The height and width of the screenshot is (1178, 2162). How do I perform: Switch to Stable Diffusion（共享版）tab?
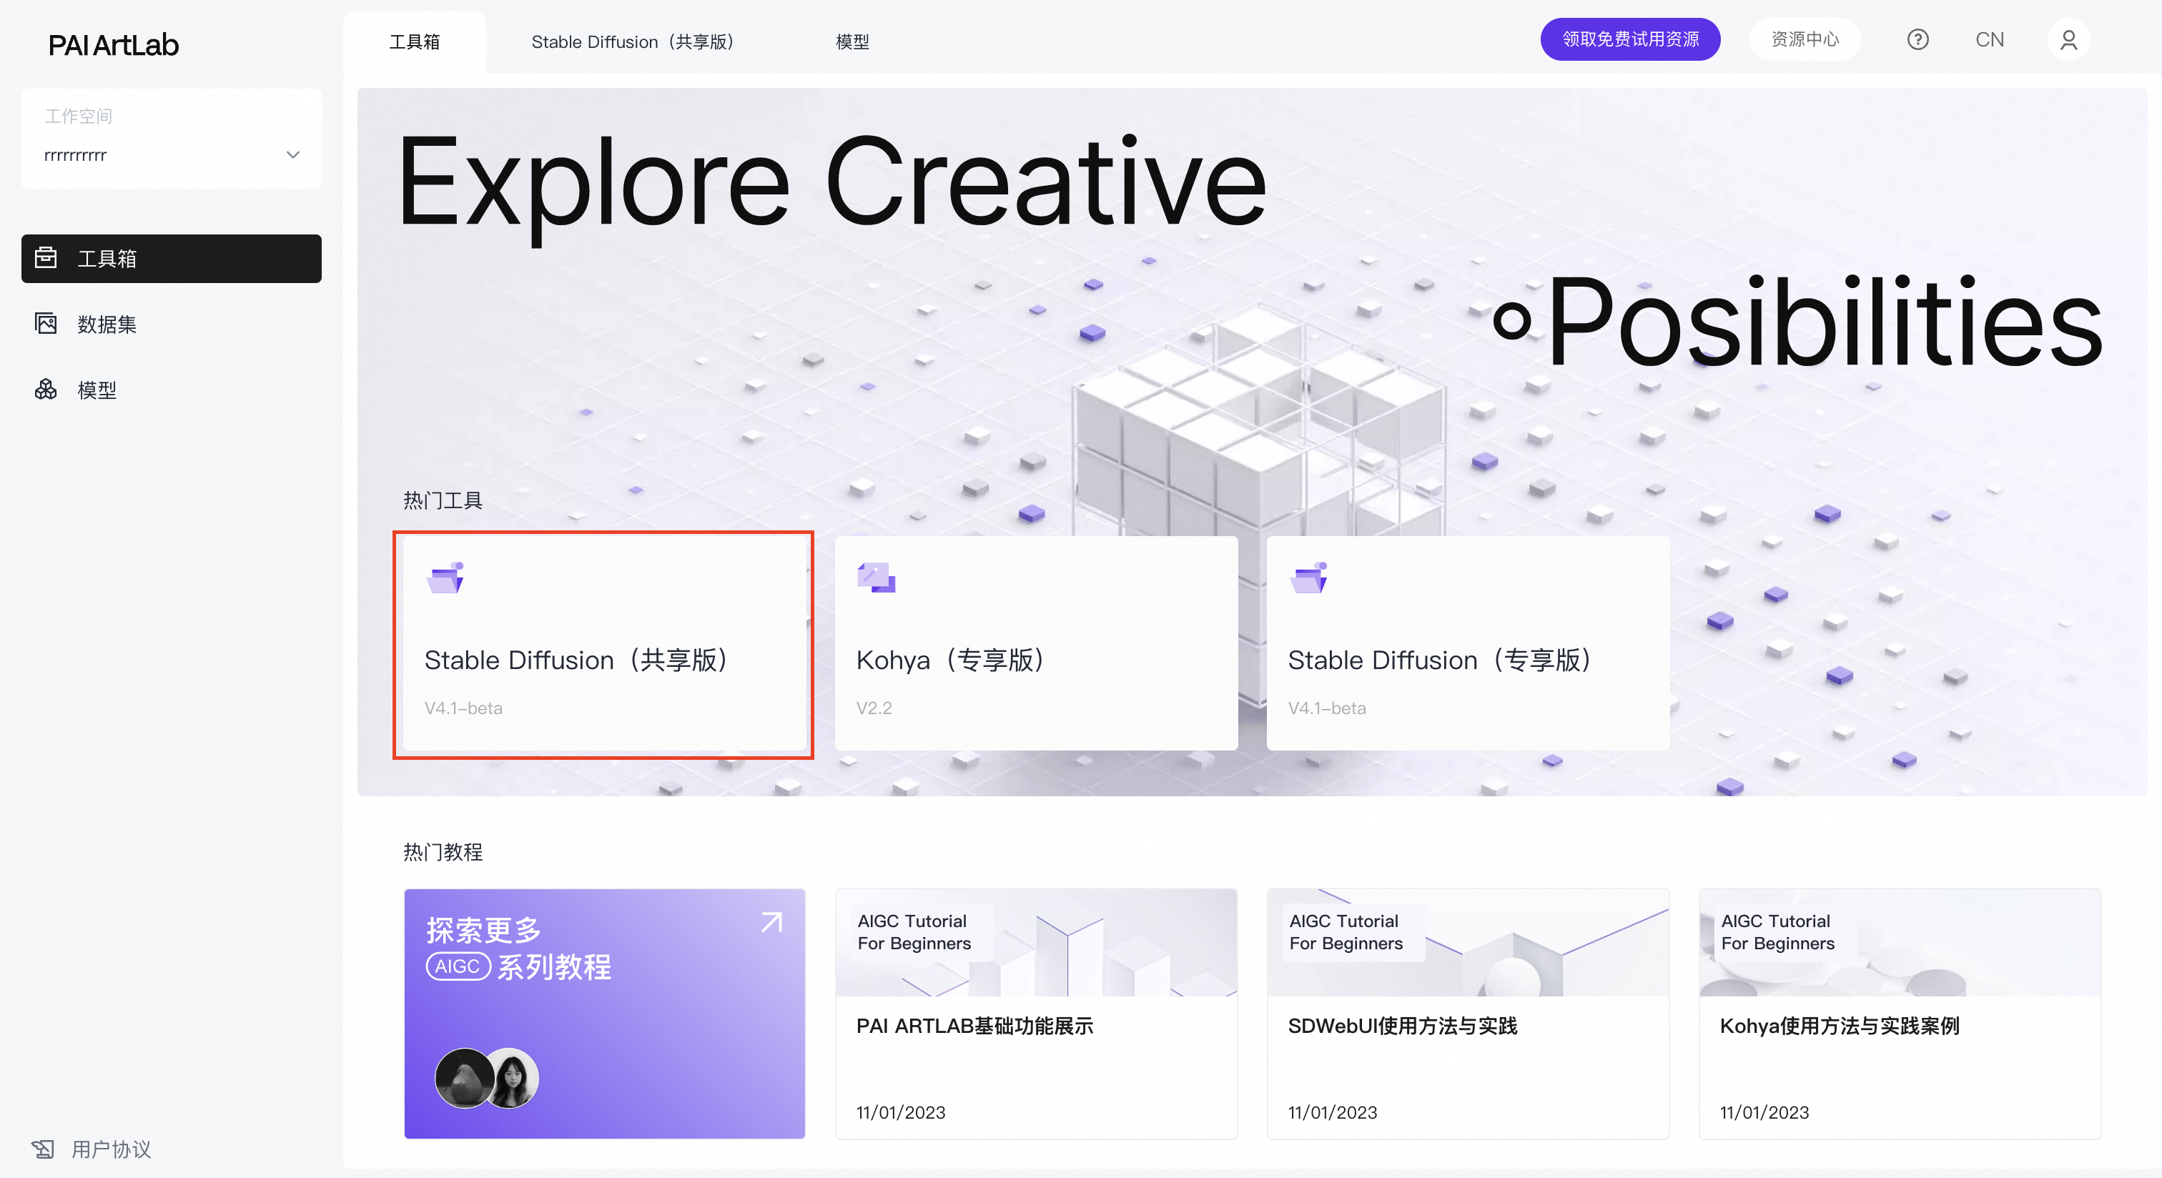point(633,42)
